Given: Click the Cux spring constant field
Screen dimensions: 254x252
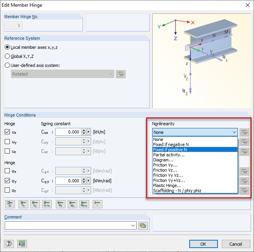Looking at the screenshot, I should (x=69, y=132).
